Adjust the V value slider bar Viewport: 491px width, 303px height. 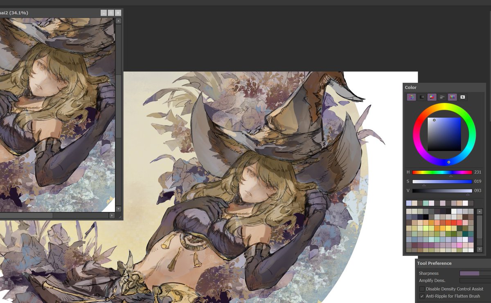(x=442, y=191)
